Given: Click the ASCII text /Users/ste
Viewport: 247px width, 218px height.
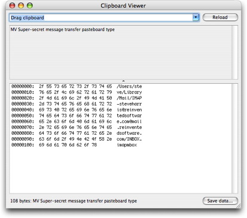Looking at the screenshot, I should 129,86.
